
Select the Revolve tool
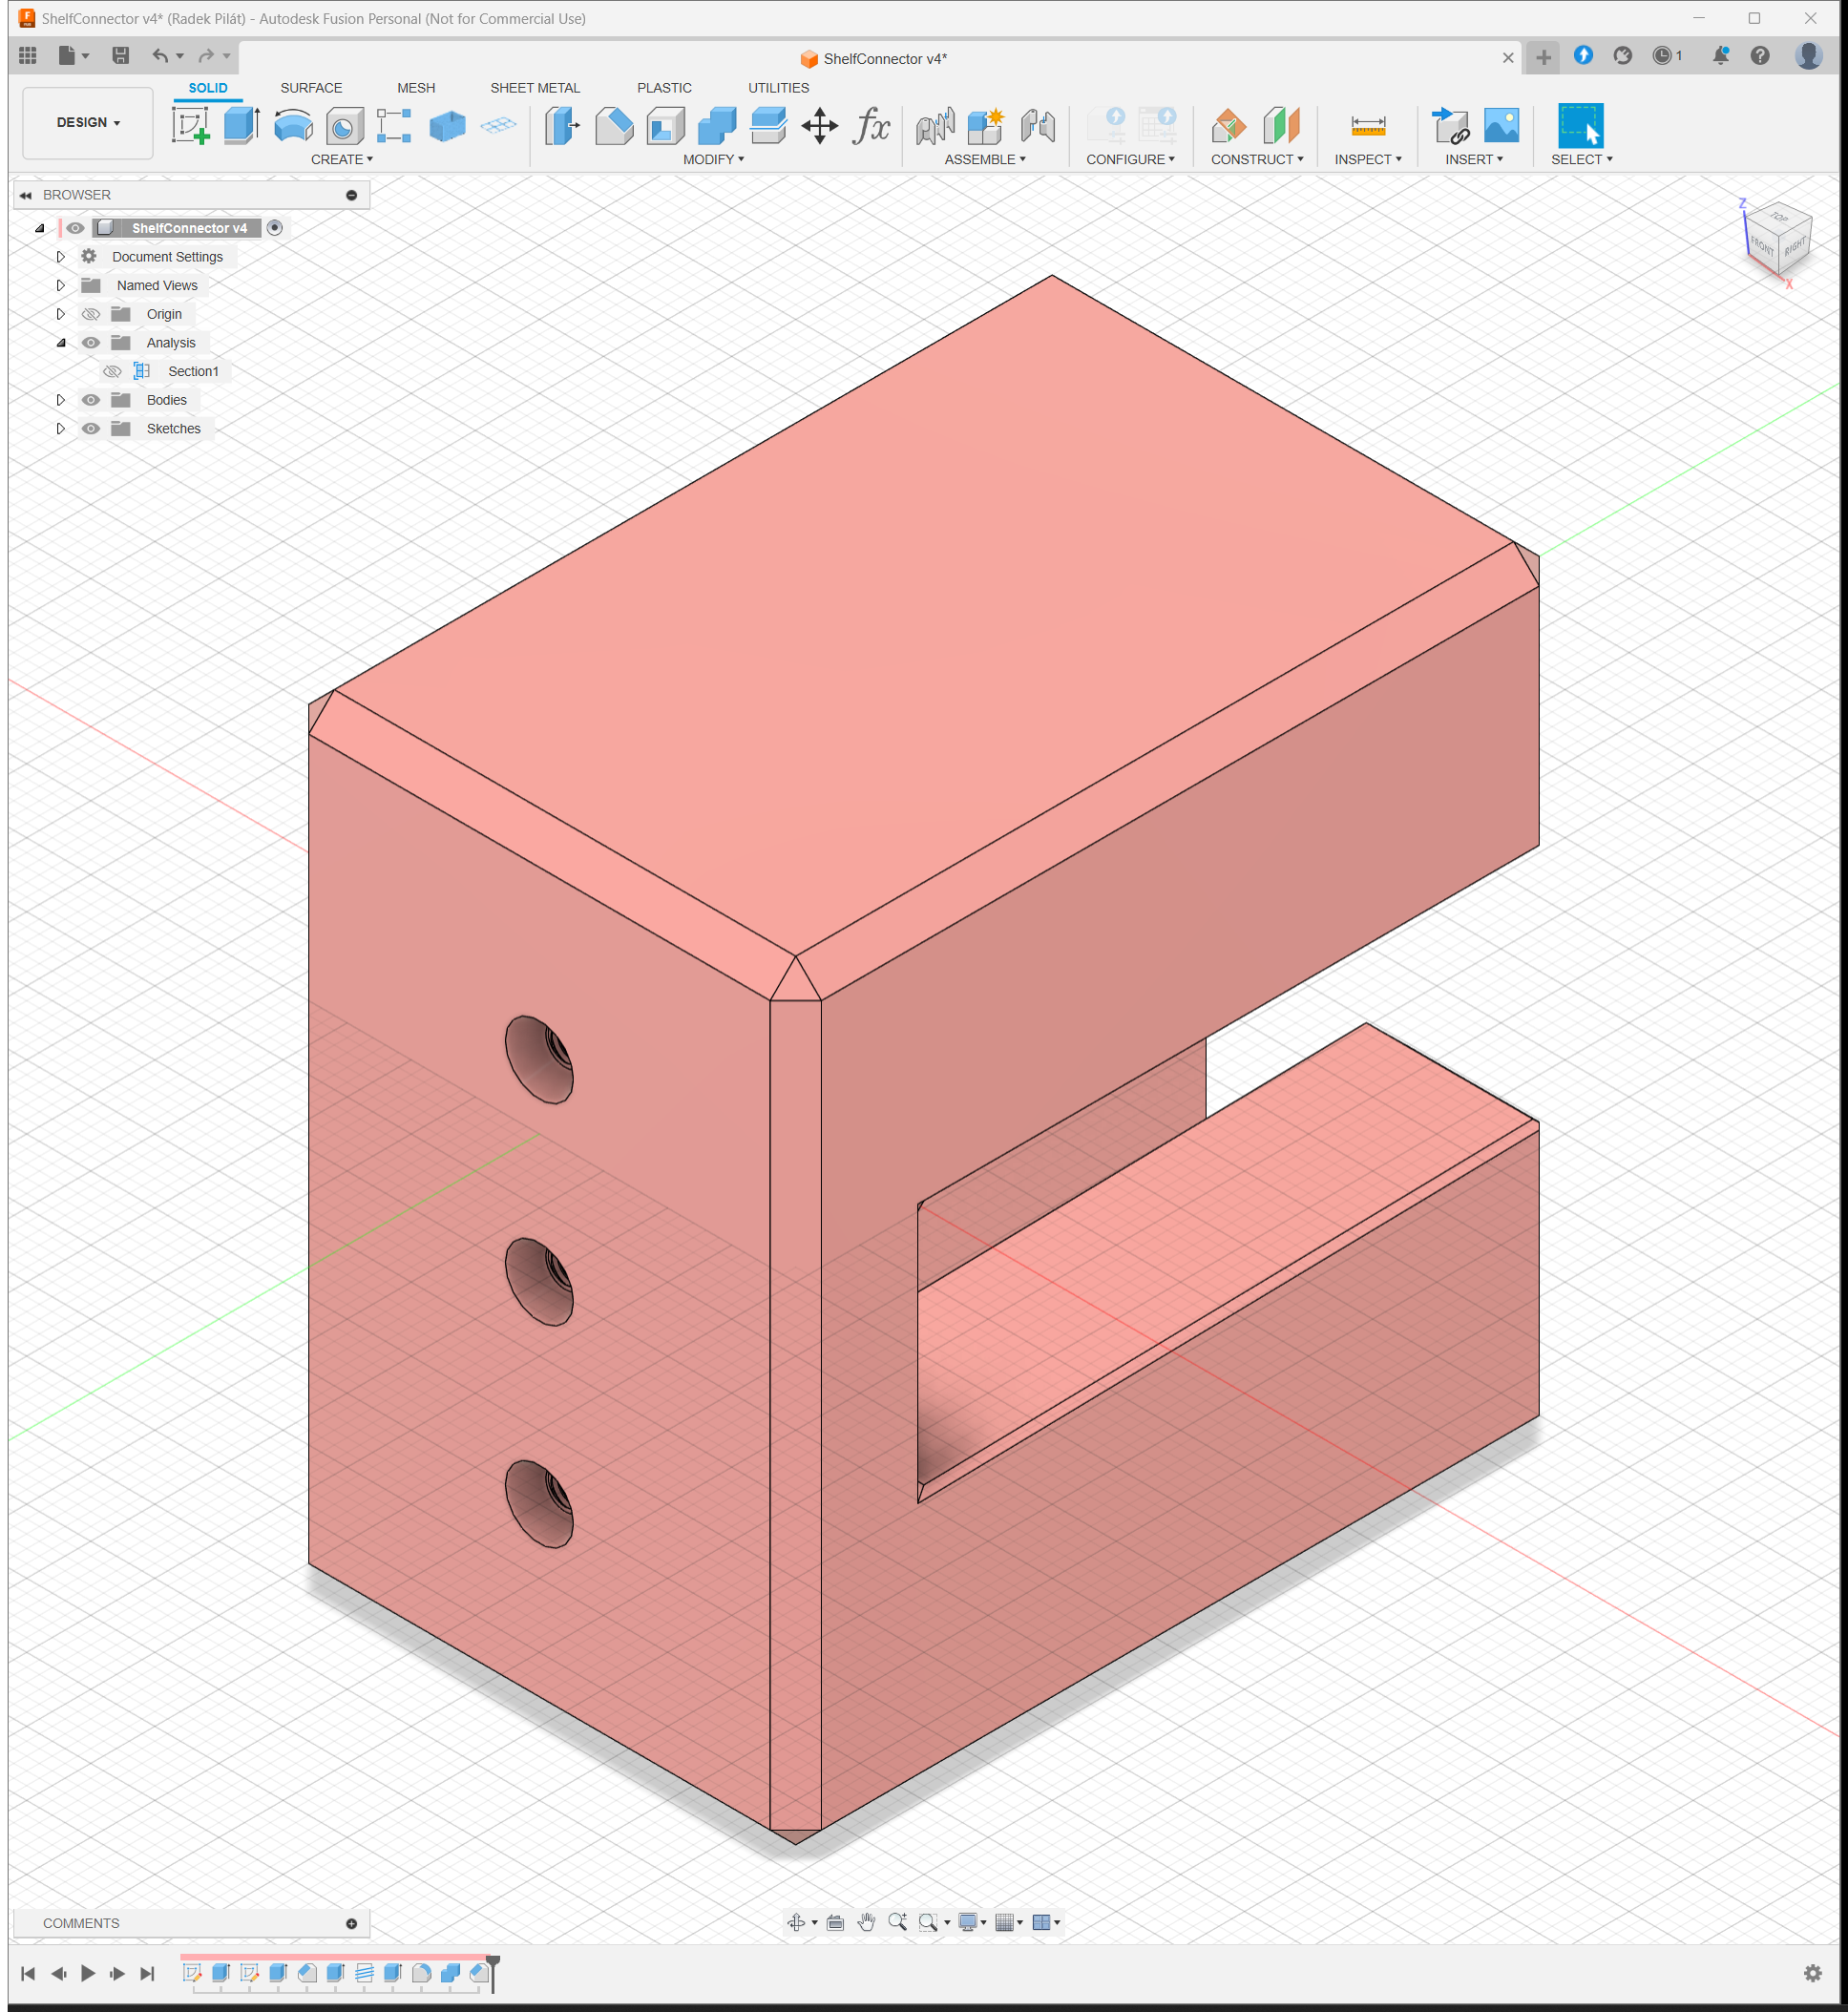(x=293, y=126)
